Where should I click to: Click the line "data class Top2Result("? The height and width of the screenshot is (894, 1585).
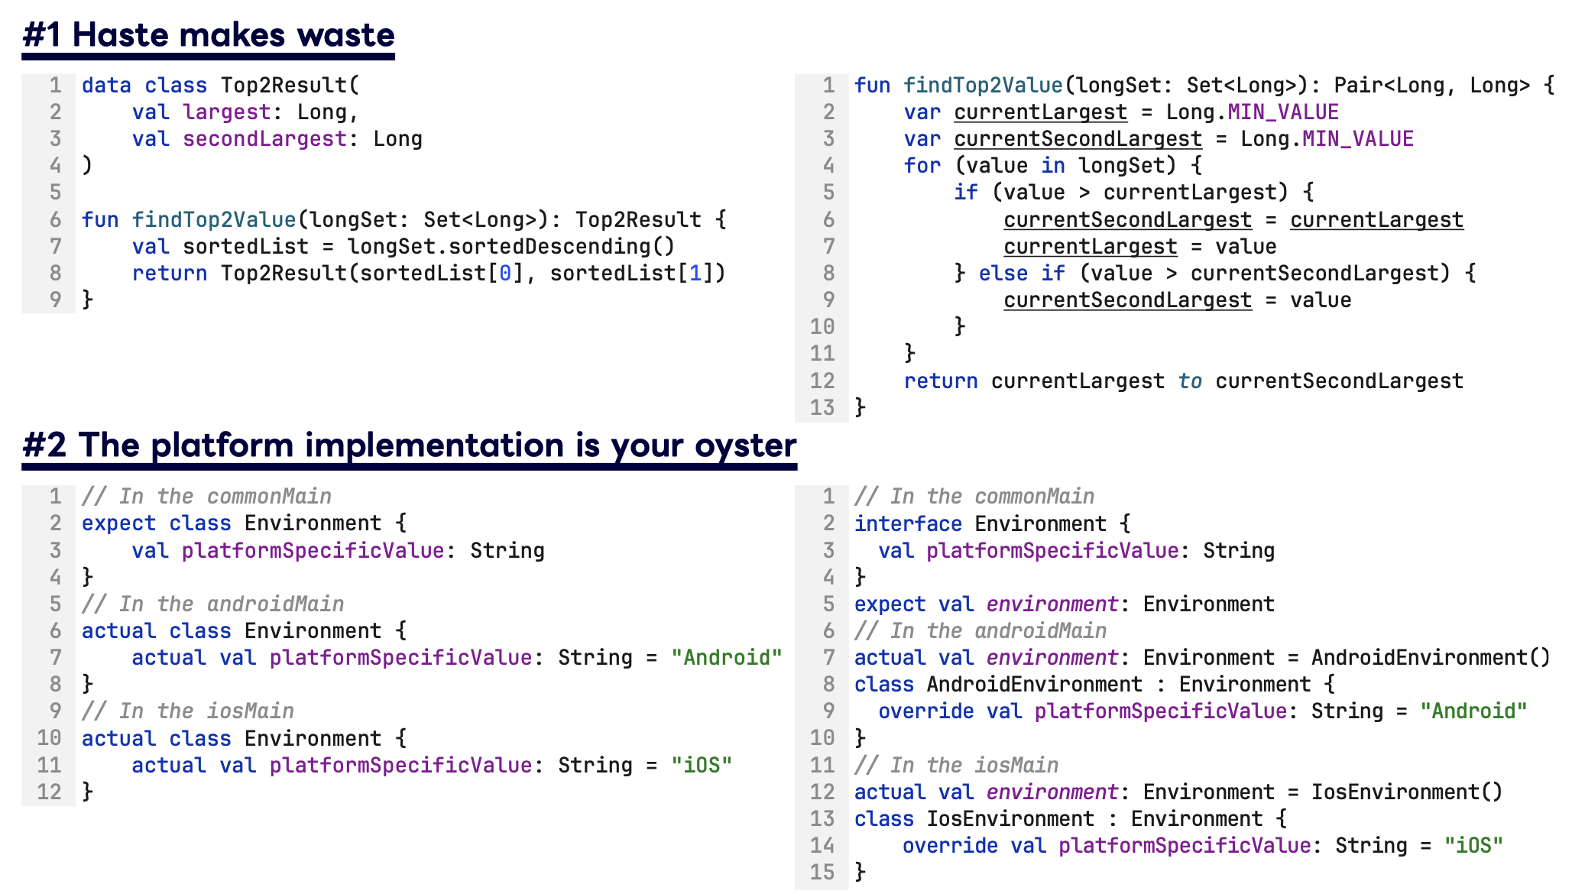tap(220, 85)
